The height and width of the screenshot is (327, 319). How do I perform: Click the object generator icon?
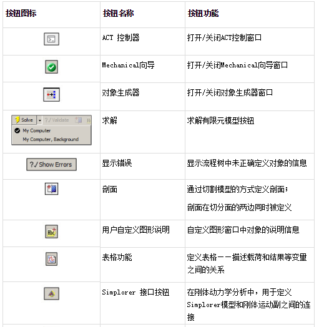pos(52,95)
